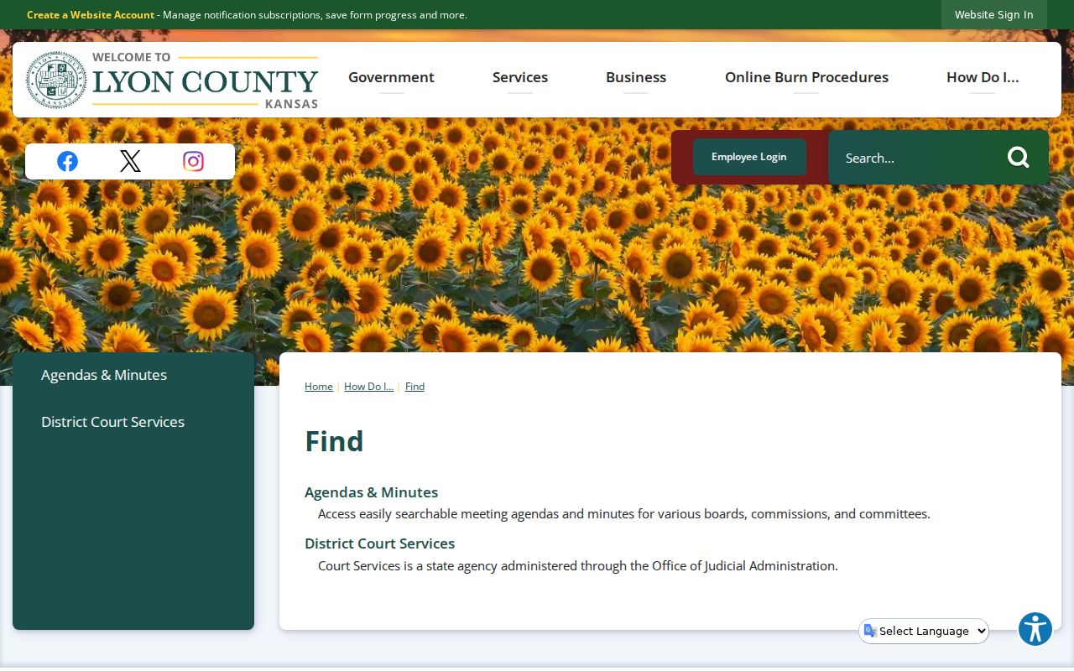Open the Instagram social icon
This screenshot has height=671, width=1074.
(193, 161)
